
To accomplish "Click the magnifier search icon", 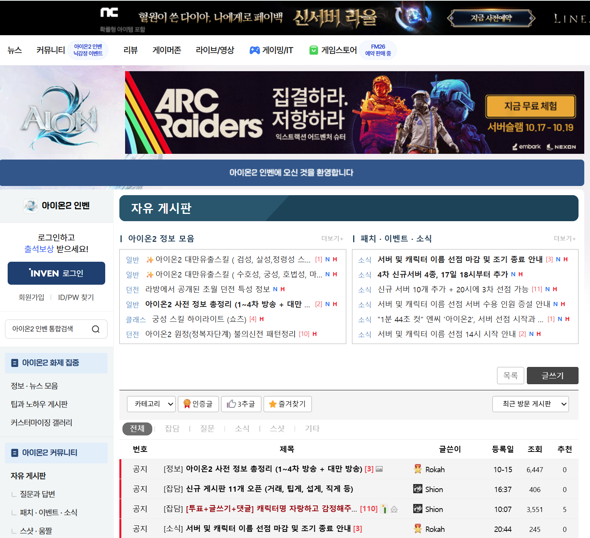I will [x=96, y=329].
